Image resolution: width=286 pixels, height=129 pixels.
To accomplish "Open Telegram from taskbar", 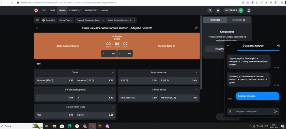I will (x=85, y=126).
